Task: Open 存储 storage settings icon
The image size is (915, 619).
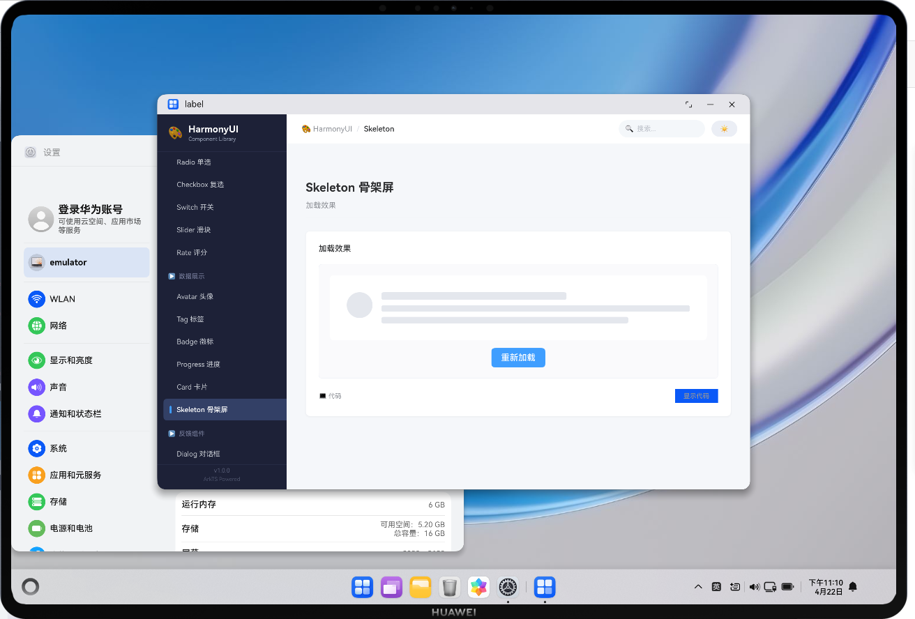Action: click(x=36, y=501)
